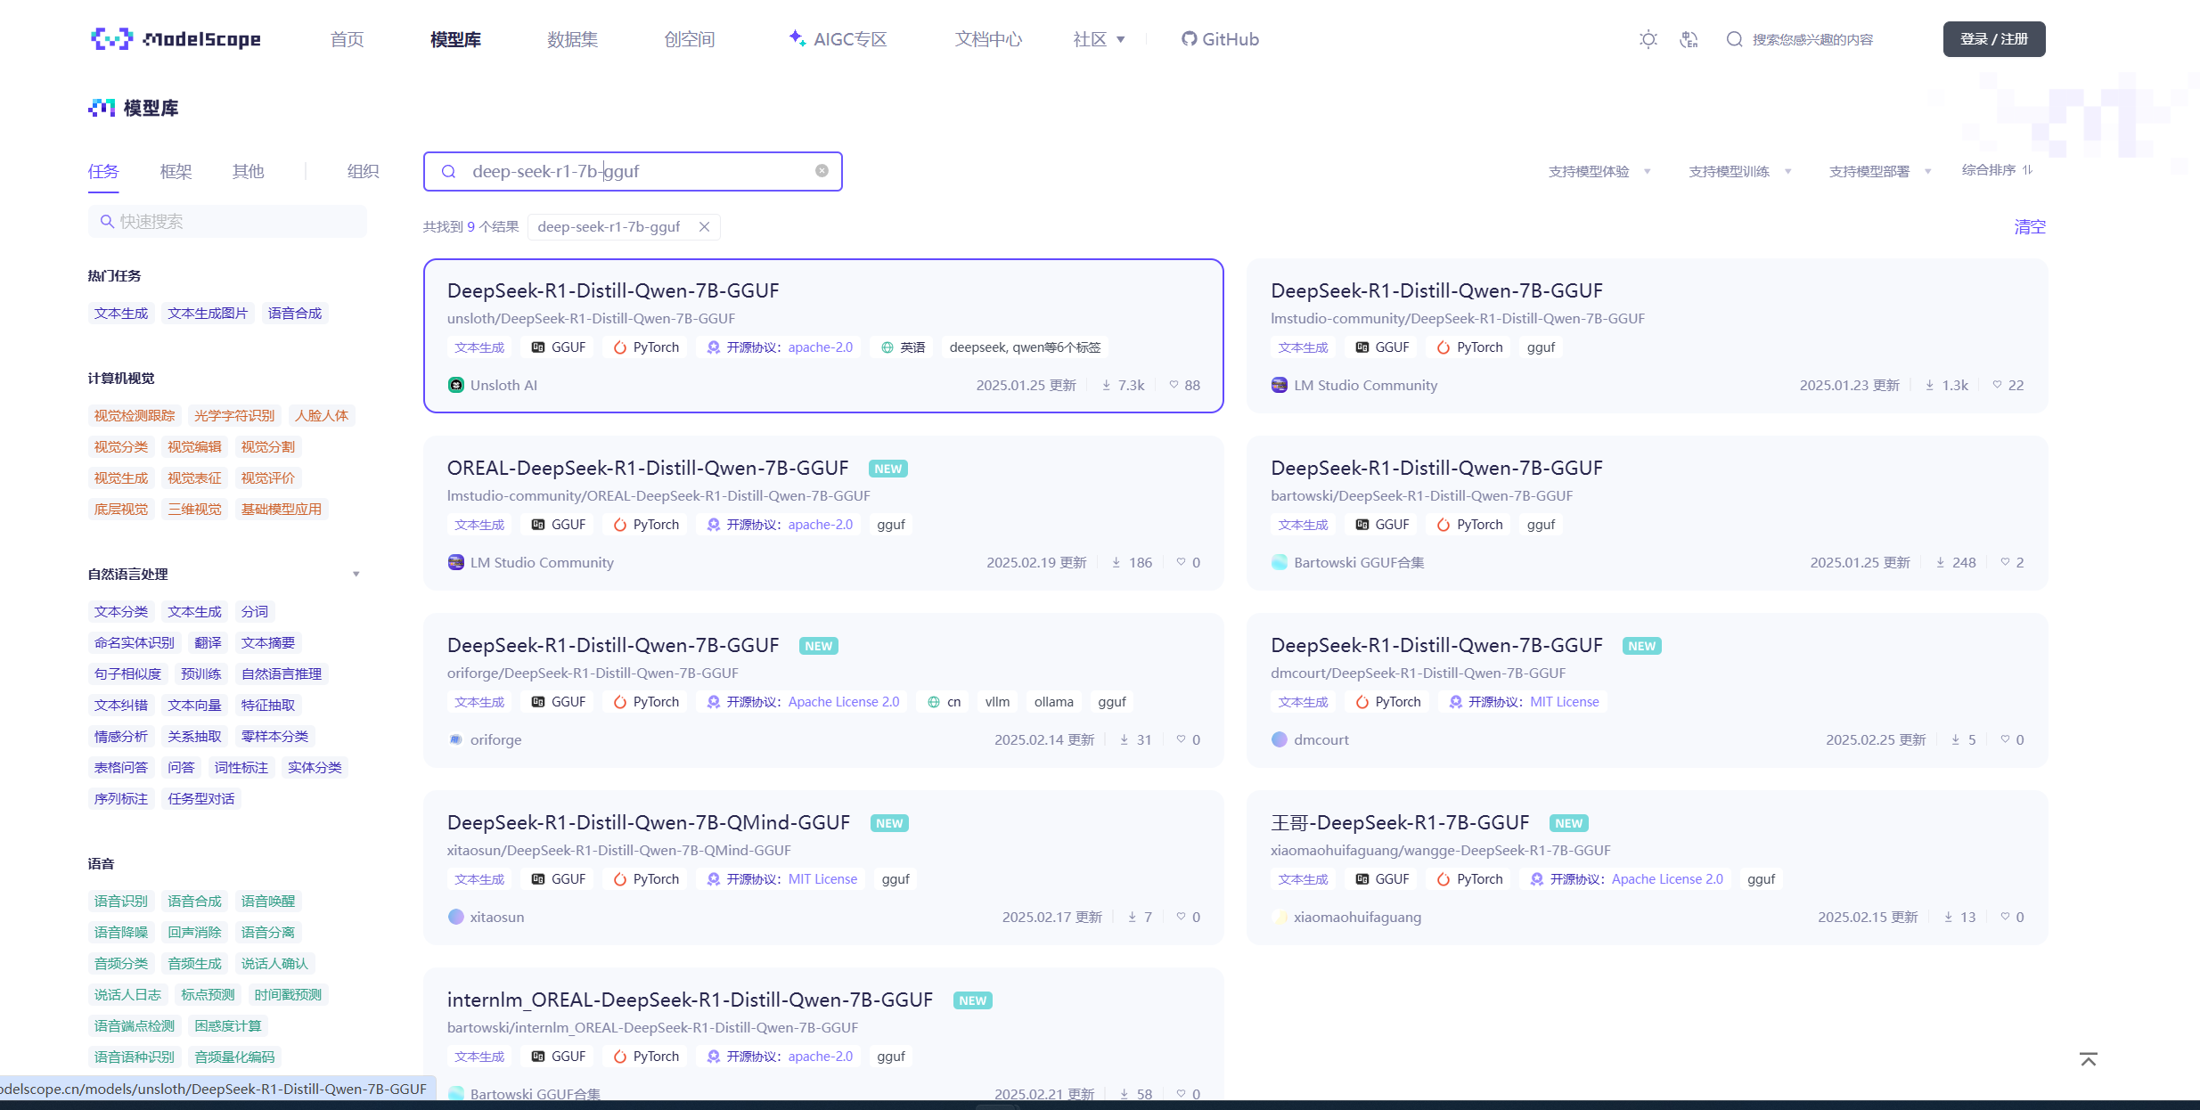Screen dimensions: 2200x1110
Task: Select the 命名实体识别 NLP tag
Action: click(x=135, y=643)
